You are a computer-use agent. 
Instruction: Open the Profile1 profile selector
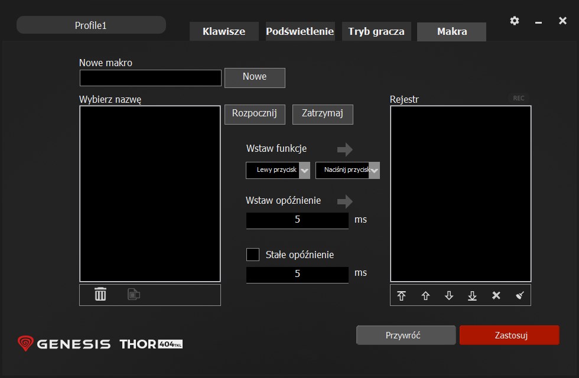[91, 25]
